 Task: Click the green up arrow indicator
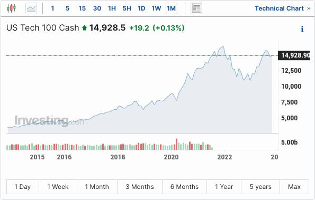84,28
